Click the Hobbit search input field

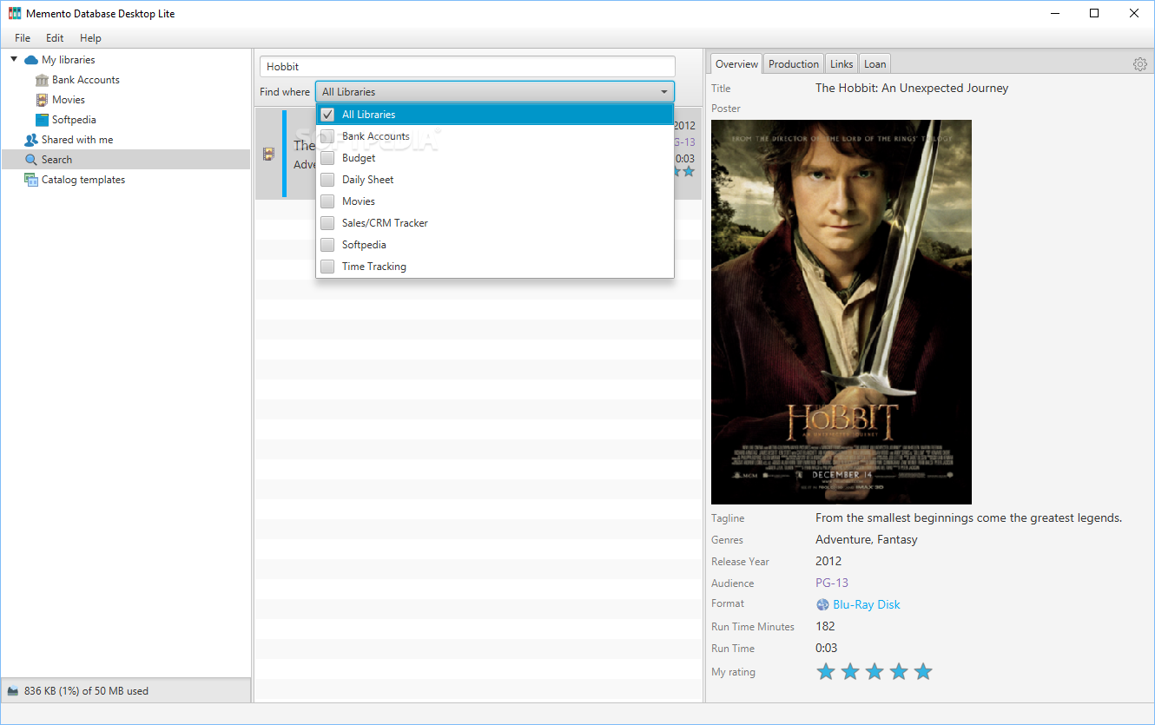click(x=467, y=66)
